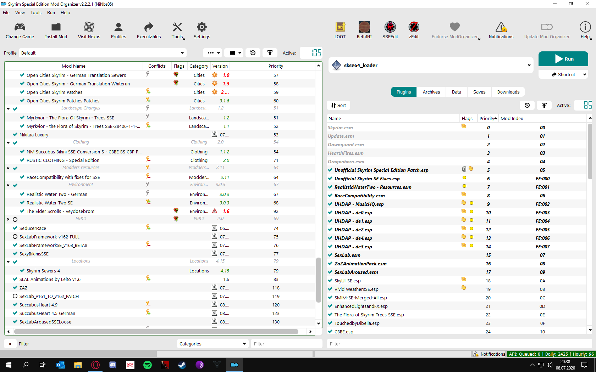
Task: Launch zEdit from the toolbar
Action: pyautogui.click(x=414, y=31)
